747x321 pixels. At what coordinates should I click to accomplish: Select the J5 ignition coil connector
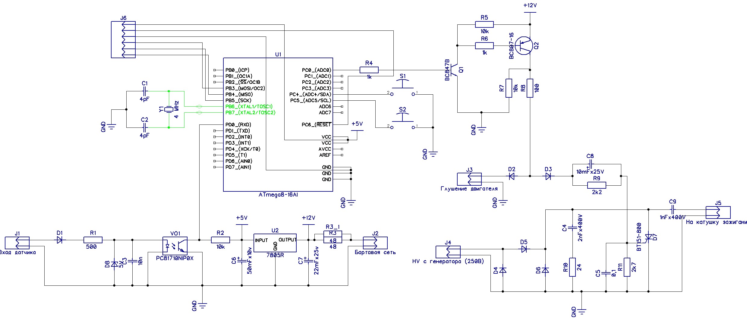(x=718, y=212)
